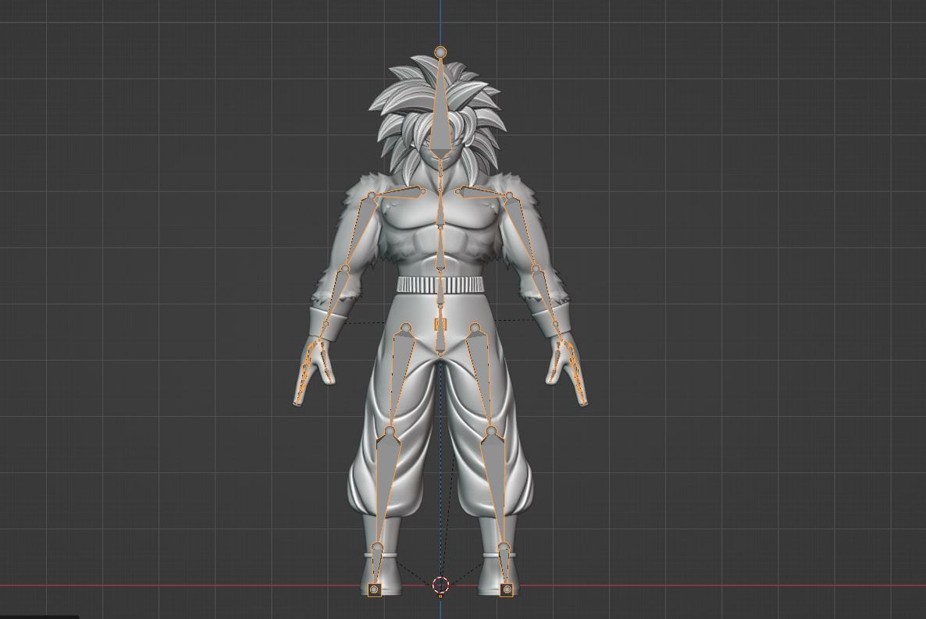Click the head bone tip joint above hair
Viewport: 926px width, 619px height.
[440, 52]
